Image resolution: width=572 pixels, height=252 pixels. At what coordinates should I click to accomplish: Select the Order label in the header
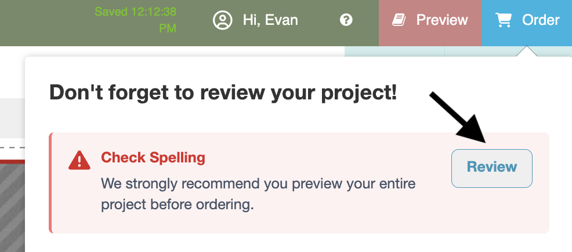coord(541,20)
